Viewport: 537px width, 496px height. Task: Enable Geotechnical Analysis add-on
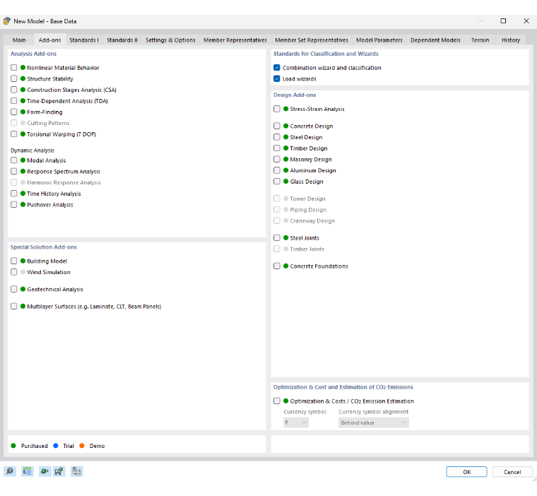point(13,289)
